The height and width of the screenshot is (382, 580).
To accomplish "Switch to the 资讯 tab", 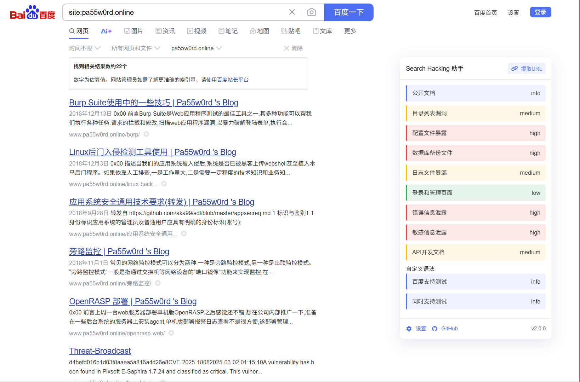I will (165, 31).
